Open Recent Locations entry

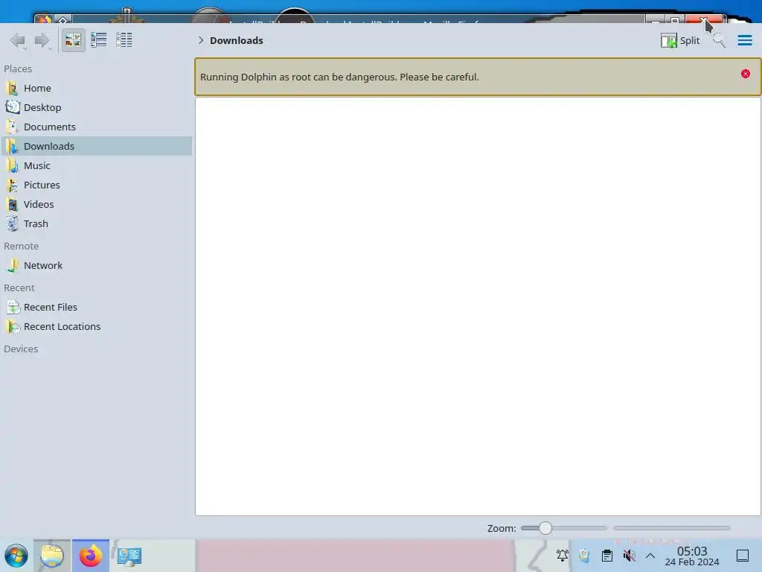pyautogui.click(x=97, y=327)
